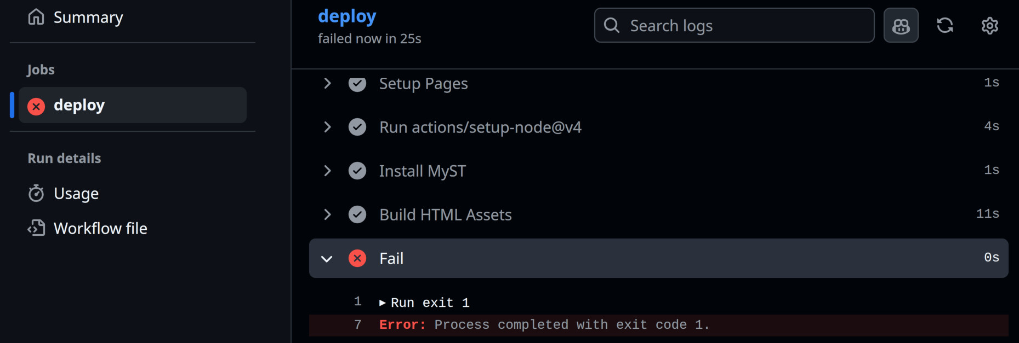Click the Workflow file code icon

click(x=36, y=228)
